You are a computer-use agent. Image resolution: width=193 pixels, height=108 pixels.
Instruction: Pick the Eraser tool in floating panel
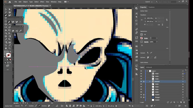tap(13, 31)
